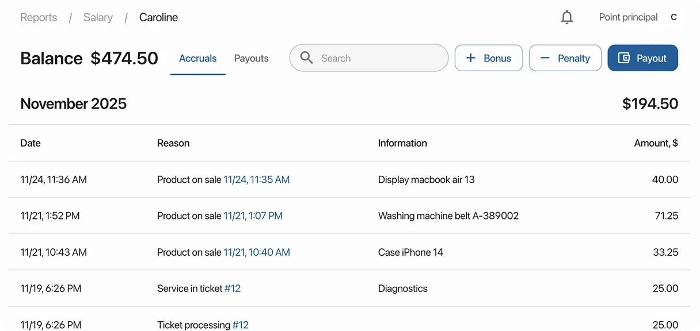Open the 11/21, 10:40 AM sale link
Screen dimensions: 700x331
257,252
